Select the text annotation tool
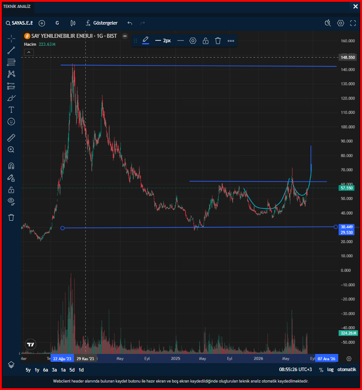Viewport: 362px width, 390px height. tap(11, 109)
